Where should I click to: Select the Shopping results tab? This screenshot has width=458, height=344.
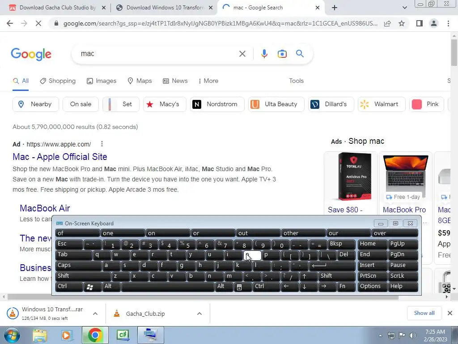(58, 81)
